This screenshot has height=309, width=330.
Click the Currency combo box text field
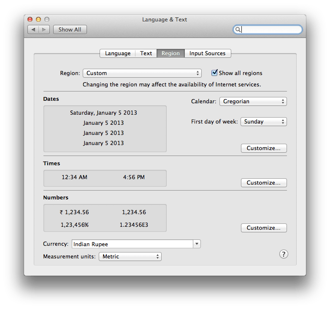point(133,244)
